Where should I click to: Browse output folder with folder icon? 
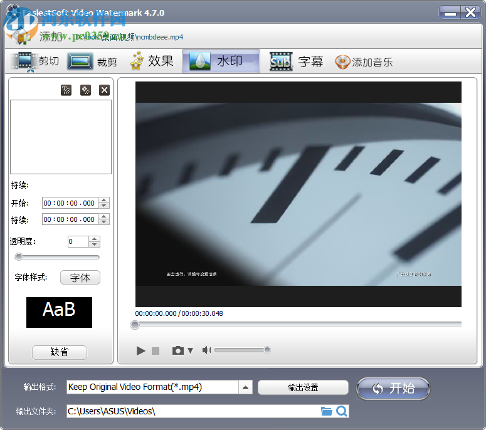[x=326, y=411]
